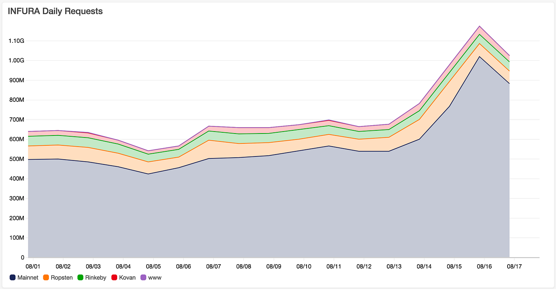Toggle the Rinkeby legend color swatch
Screen dimensions: 556x290
(x=81, y=278)
